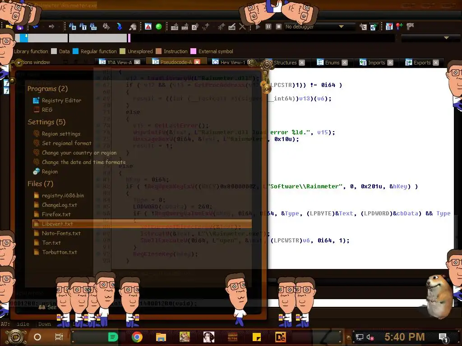462x346 pixels.
Task: Open the No debugger dropdown
Action: pos(341,27)
